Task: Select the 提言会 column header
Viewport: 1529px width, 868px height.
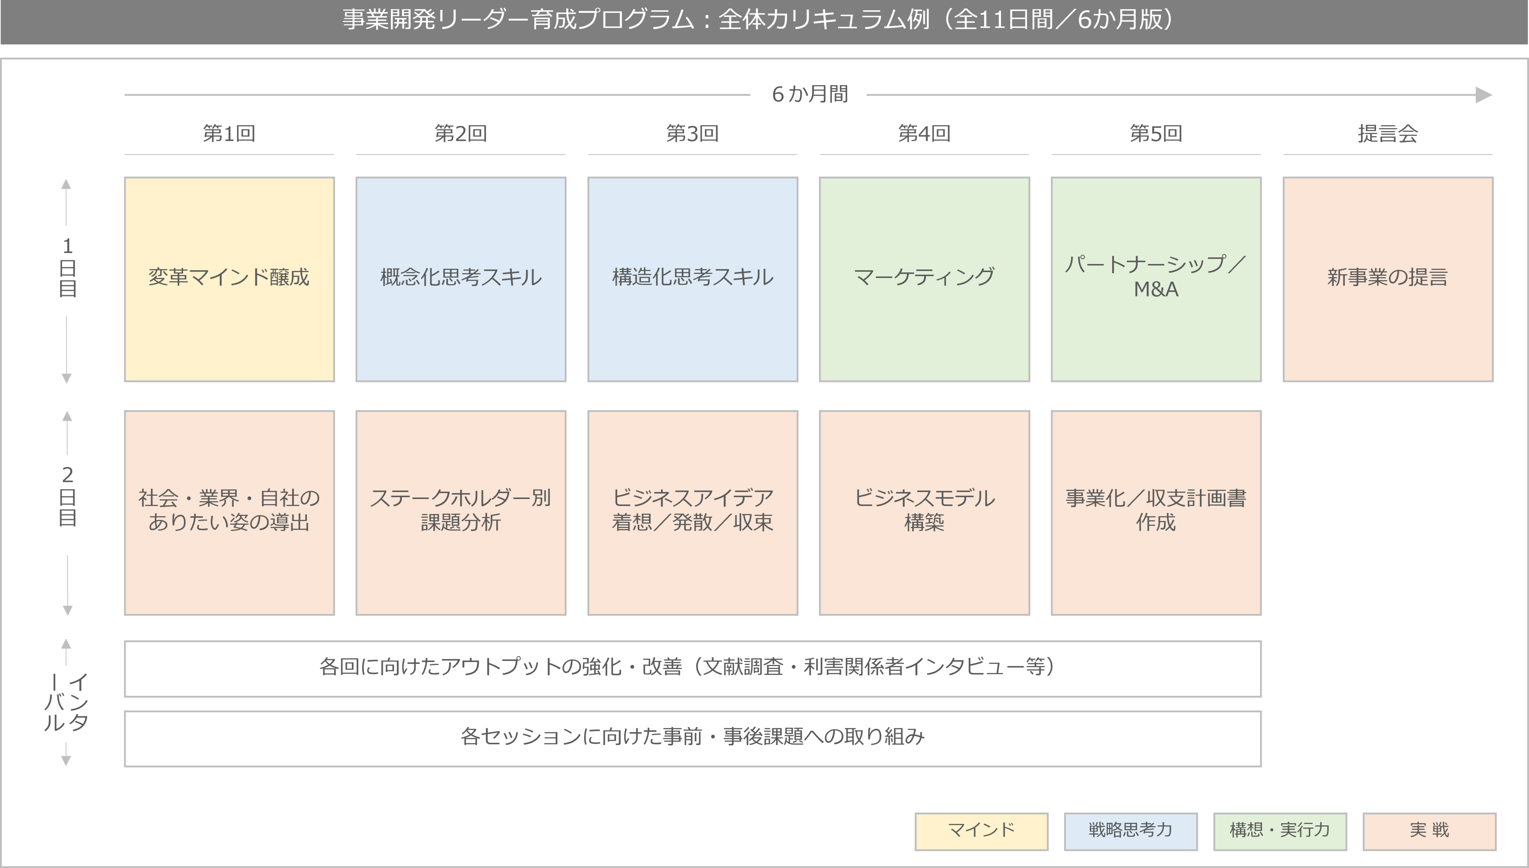Action: [x=1387, y=133]
